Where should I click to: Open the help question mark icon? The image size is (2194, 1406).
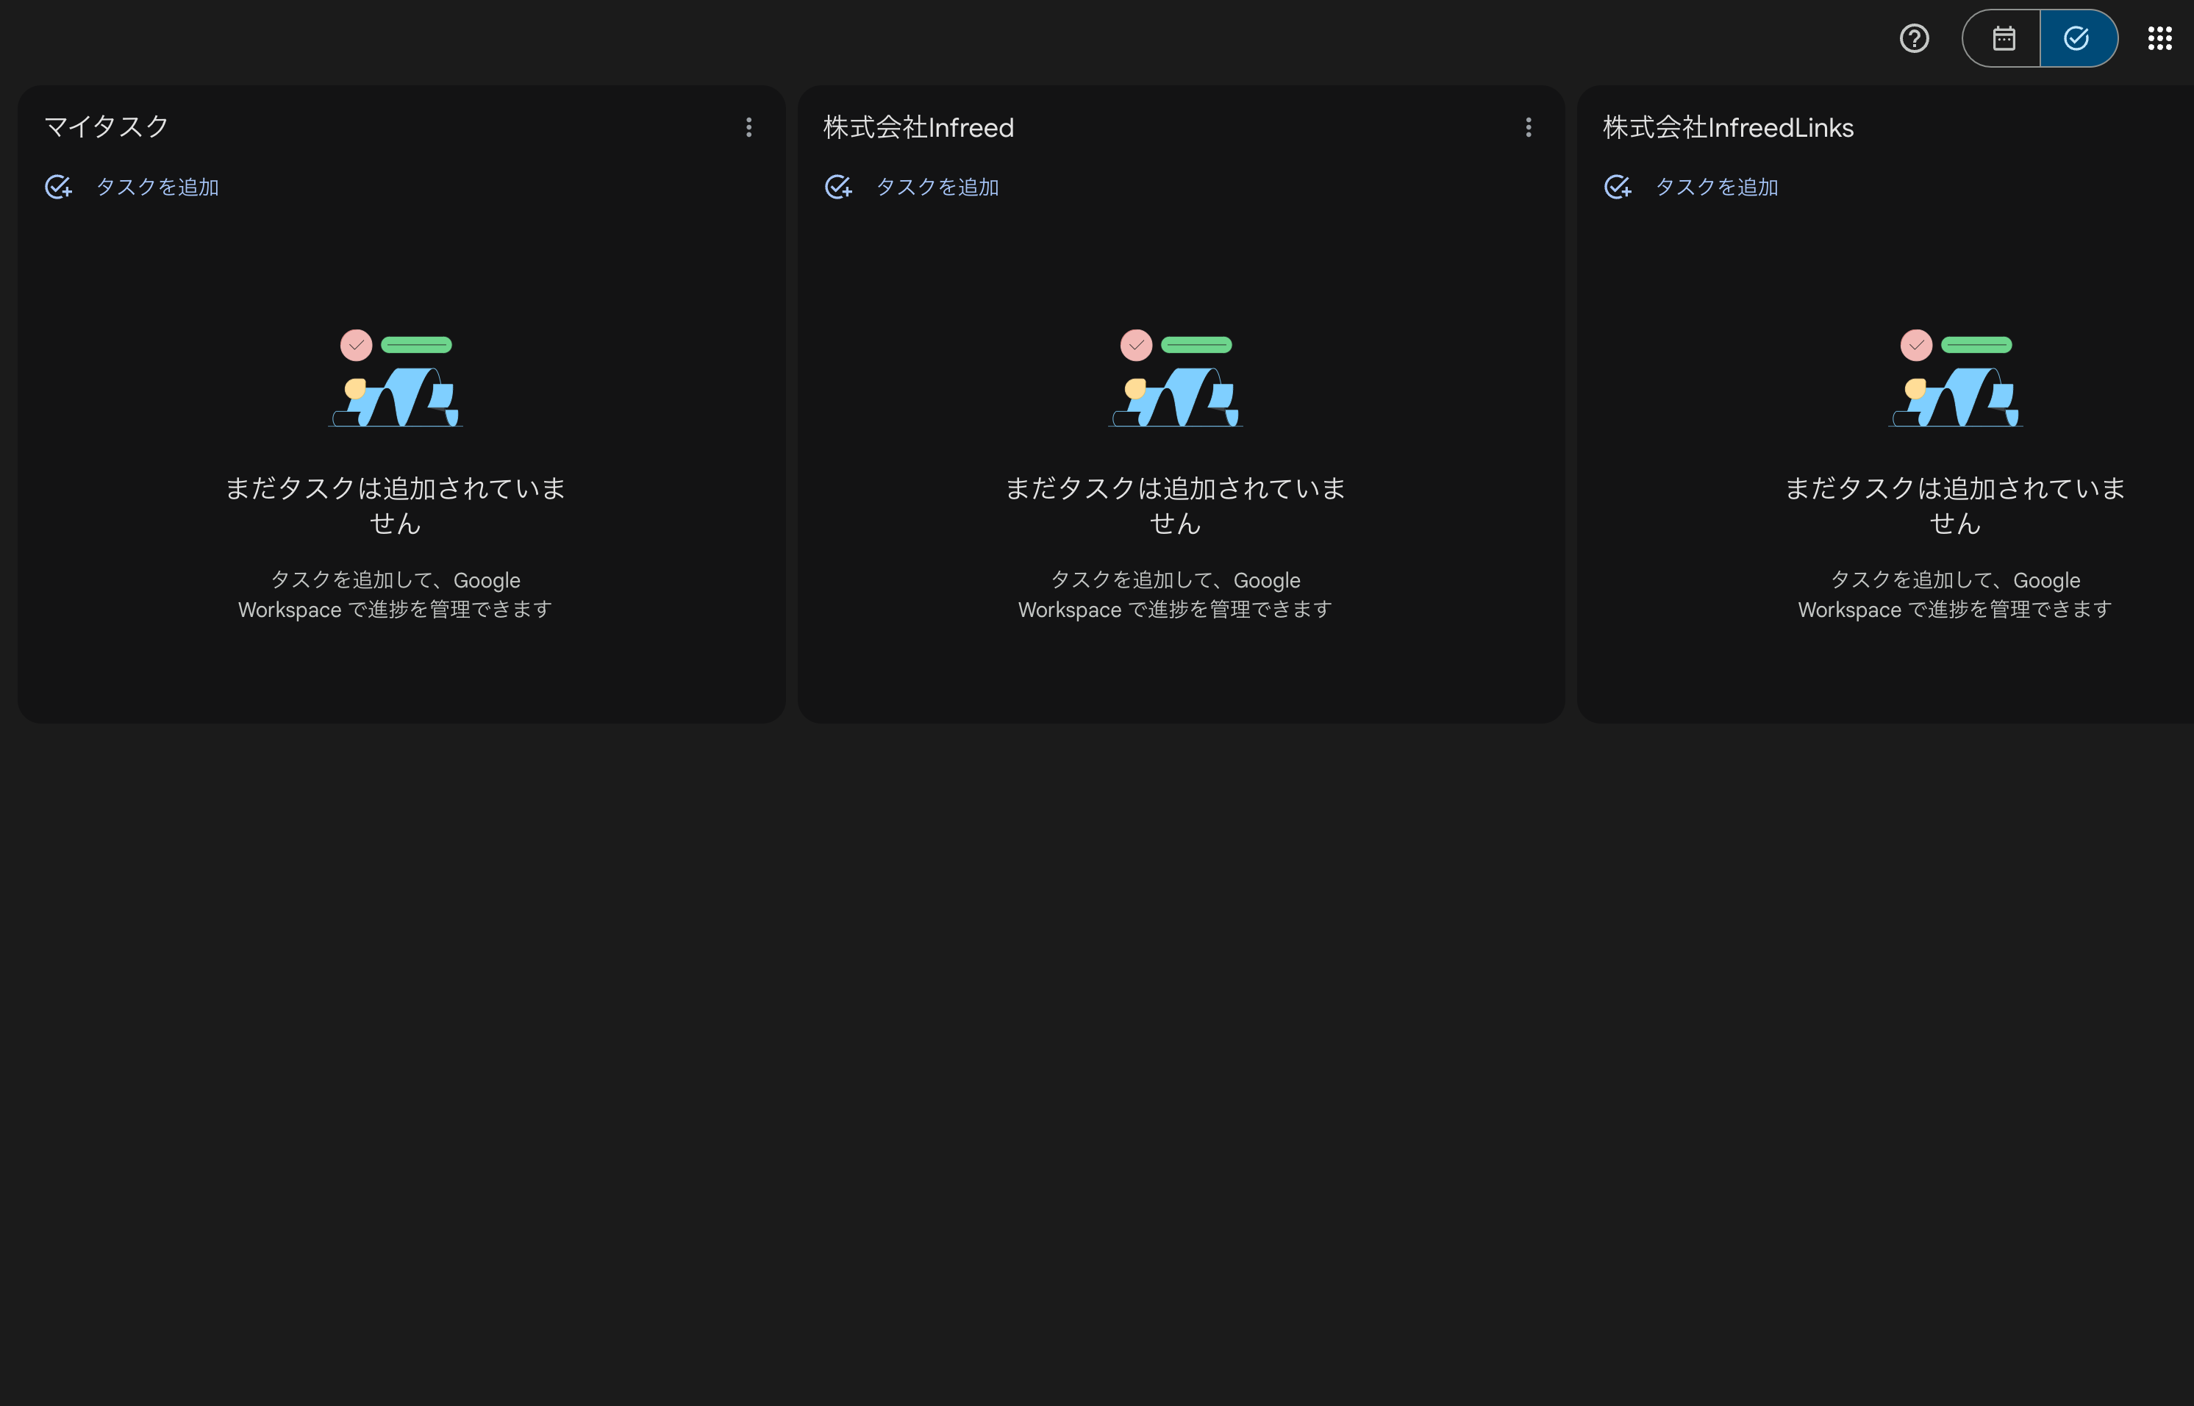(x=1914, y=38)
